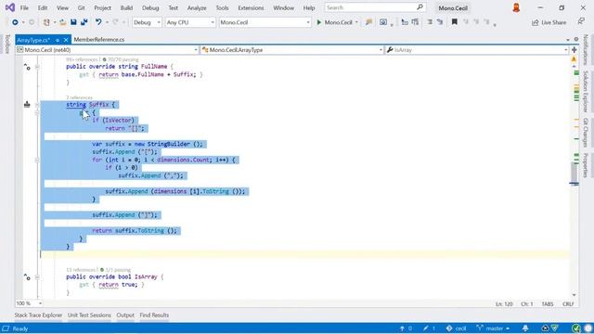Open the Solution Explorer side panel tab
This screenshot has width=594, height=334.
[586, 91]
